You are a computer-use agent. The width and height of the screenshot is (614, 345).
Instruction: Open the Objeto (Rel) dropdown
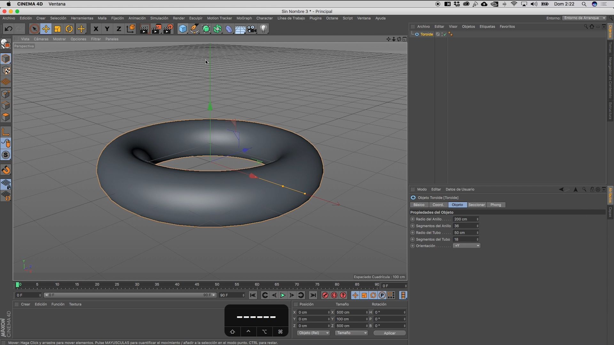pos(313,333)
